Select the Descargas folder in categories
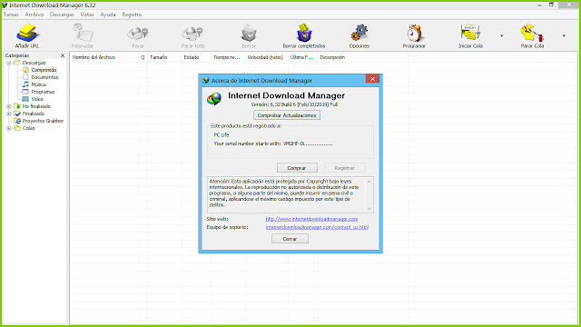Screen dimensions: 581x327 point(34,63)
